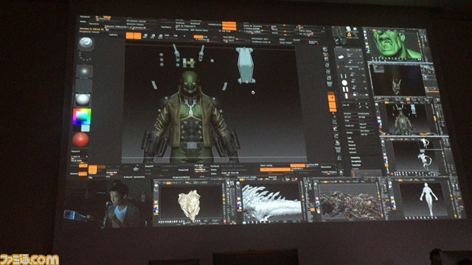Select the green orc head window thumbnail
472x265 pixels.
pos(397,44)
